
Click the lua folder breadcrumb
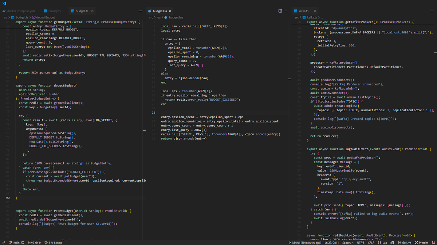(x=158, y=17)
